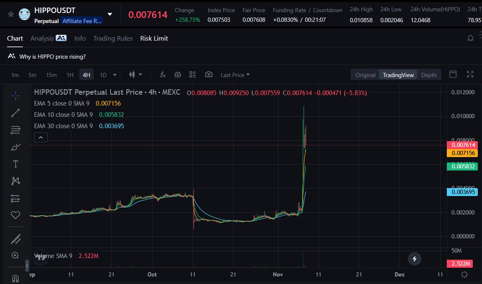Image resolution: width=482 pixels, height=284 pixels.
Task: Open the Last Price dropdown
Action: click(x=233, y=75)
